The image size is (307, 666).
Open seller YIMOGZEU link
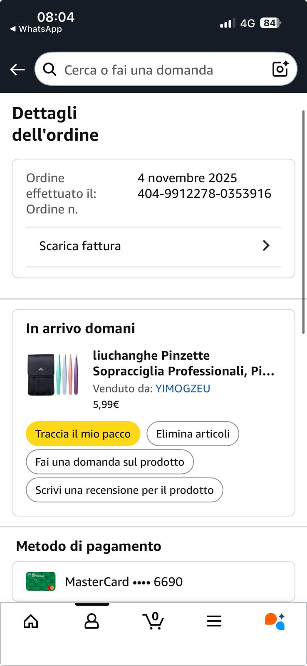[183, 388]
